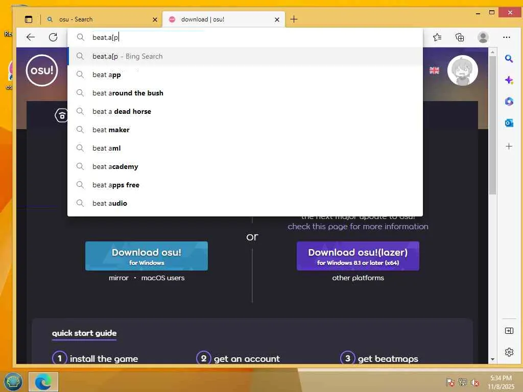This screenshot has width=523, height=392.
Task: Open the Collections toolbar icon
Action: point(460,37)
